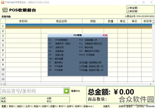155x108 pixels.
Task: Click the 会员 label in member panel
Action: click(x=4, y=98)
